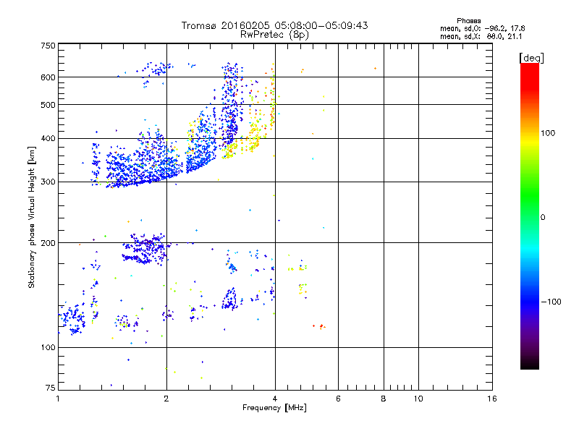The image size is (579, 434).
Task: Click the '[deg]' colorbar unit label
Action: click(531, 58)
